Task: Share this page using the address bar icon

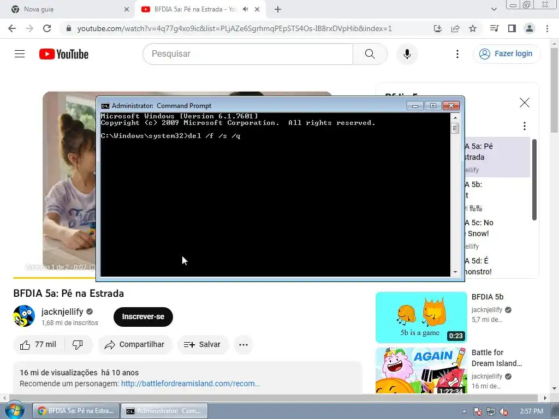Action: coord(455,28)
